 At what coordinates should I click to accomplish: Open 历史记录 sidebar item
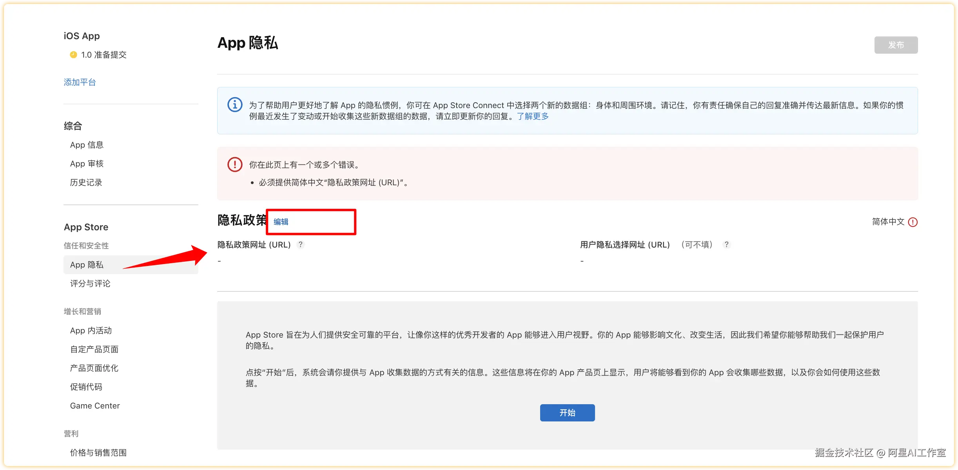(x=86, y=183)
